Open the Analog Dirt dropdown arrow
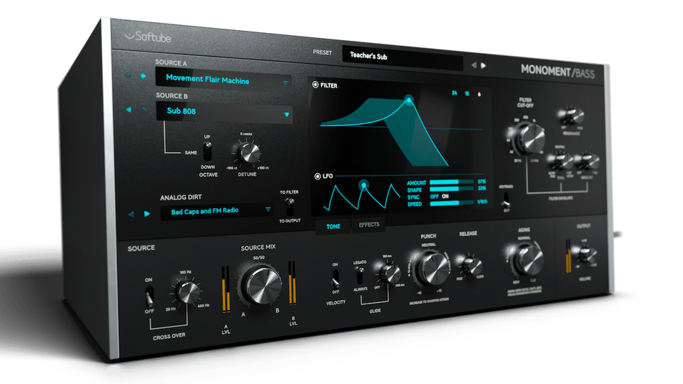 (x=269, y=210)
